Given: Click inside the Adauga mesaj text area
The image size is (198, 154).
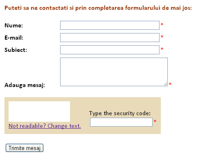Looking at the screenshot, I should 114,72.
